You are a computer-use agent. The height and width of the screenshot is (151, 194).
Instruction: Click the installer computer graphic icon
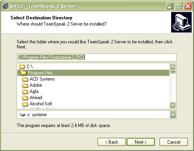click(x=181, y=22)
